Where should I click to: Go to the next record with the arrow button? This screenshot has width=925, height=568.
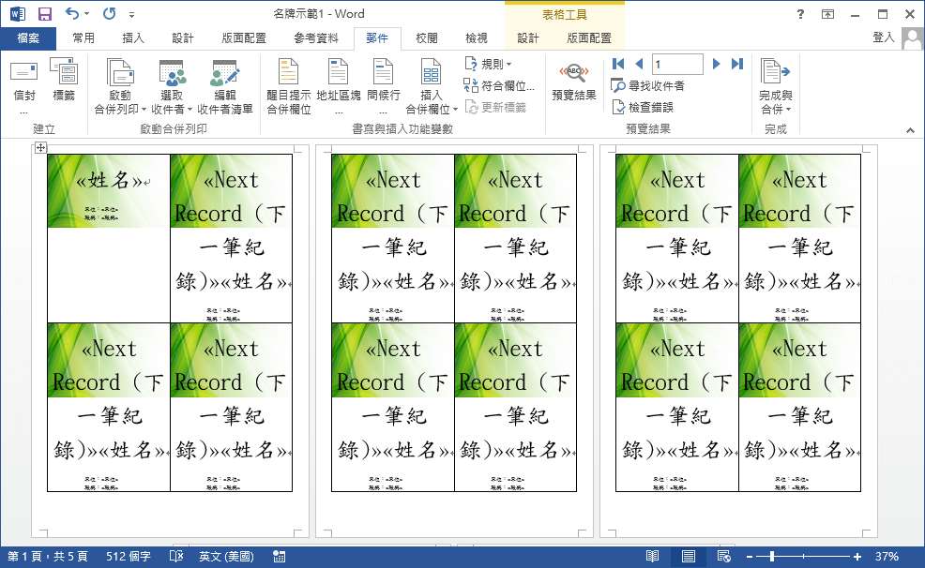coord(716,64)
